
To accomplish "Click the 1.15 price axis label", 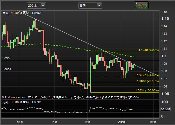I will (x=165, y=19).
